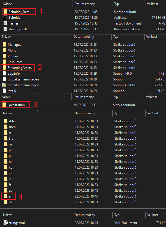Click the jp folder name
The width and height of the screenshot is (166, 227).
(x=10, y=173)
